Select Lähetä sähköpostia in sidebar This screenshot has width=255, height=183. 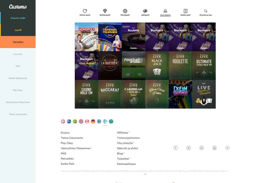(18, 78)
